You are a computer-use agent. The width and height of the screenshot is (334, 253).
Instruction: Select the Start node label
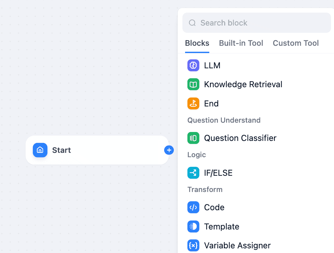point(61,150)
